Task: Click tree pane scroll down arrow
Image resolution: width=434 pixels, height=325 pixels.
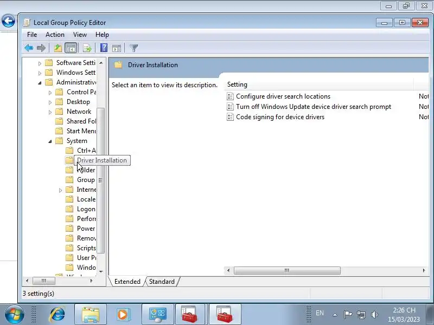Action: click(101, 272)
